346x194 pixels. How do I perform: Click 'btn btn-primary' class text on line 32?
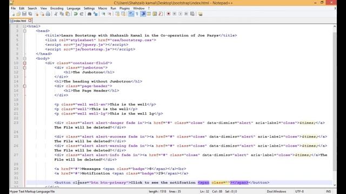pos(108,183)
